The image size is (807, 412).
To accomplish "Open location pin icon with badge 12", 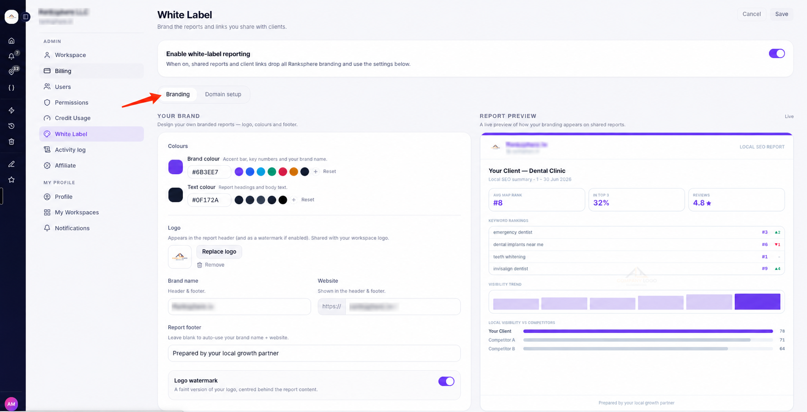I will pos(11,72).
